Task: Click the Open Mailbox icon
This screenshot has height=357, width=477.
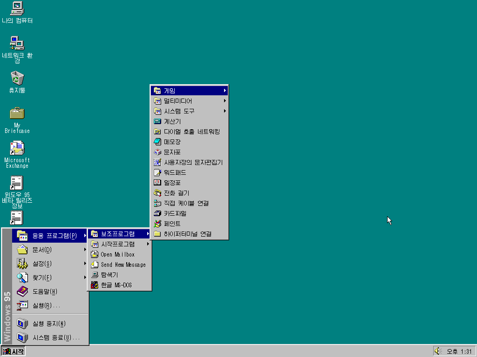Action: 95,254
